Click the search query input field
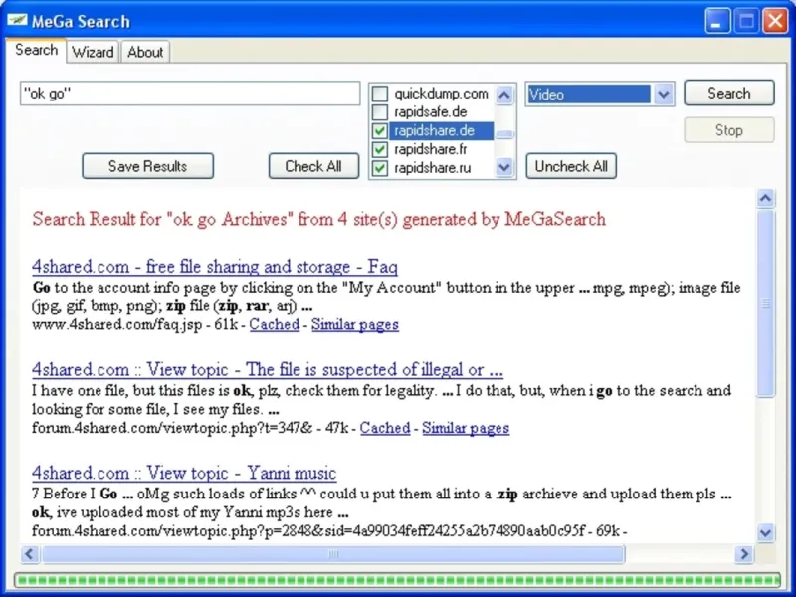 (190, 94)
